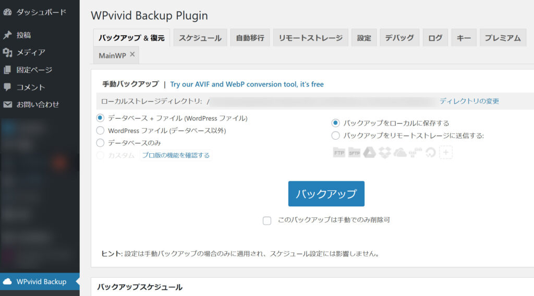Check このバックアップは手動でのみ削除可 checkbox
Screen dimensions: 534x296
click(x=267, y=220)
